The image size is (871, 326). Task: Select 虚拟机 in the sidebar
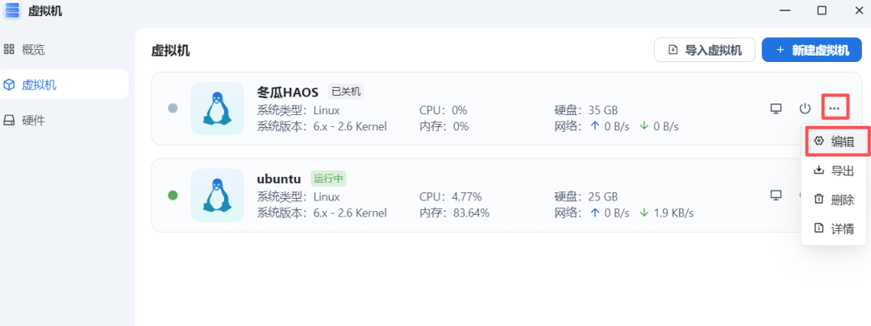tap(39, 85)
